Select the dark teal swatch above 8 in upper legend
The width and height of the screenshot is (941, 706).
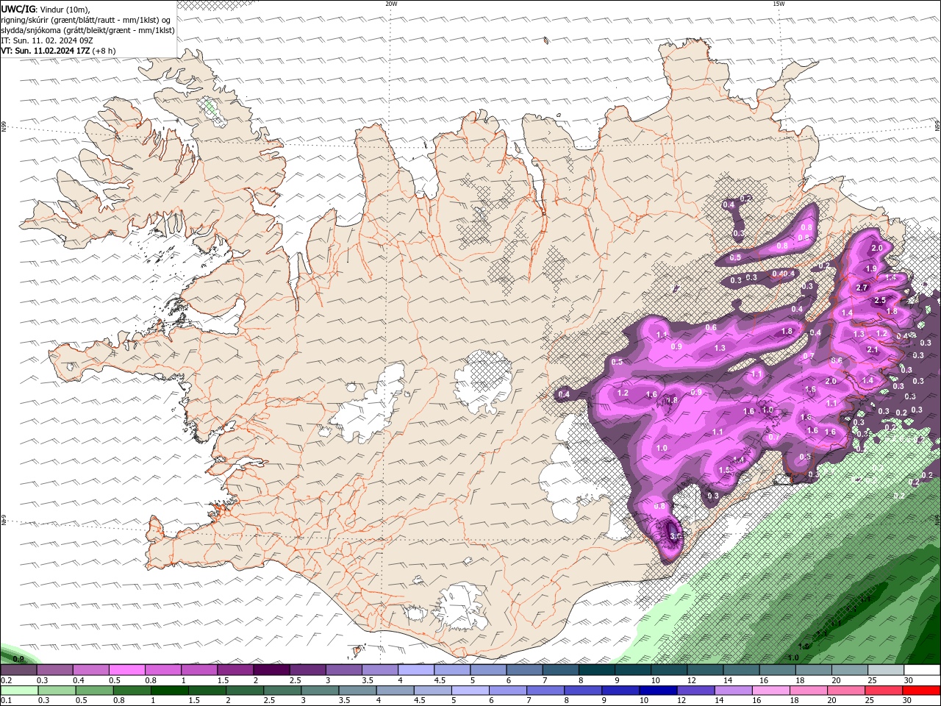[x=596, y=670]
